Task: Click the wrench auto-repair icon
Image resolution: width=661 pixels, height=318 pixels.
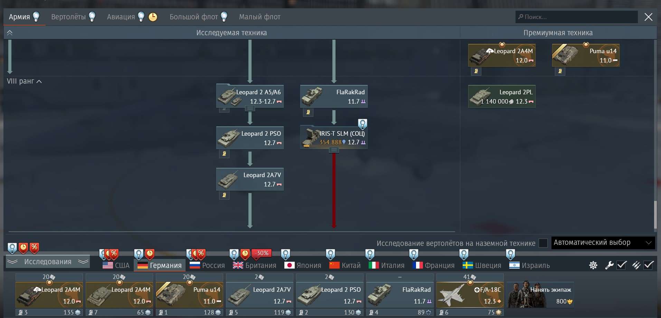Action: click(x=609, y=265)
